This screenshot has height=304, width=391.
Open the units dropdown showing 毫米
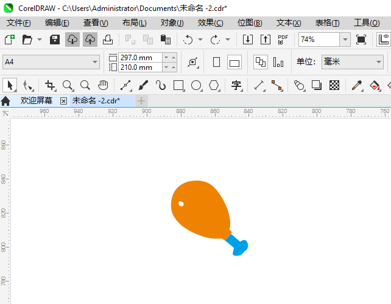[x=353, y=62]
